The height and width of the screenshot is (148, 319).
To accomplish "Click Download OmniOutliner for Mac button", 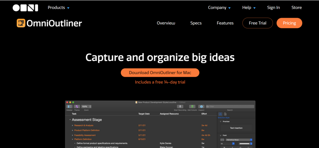I will pyautogui.click(x=160, y=73).
